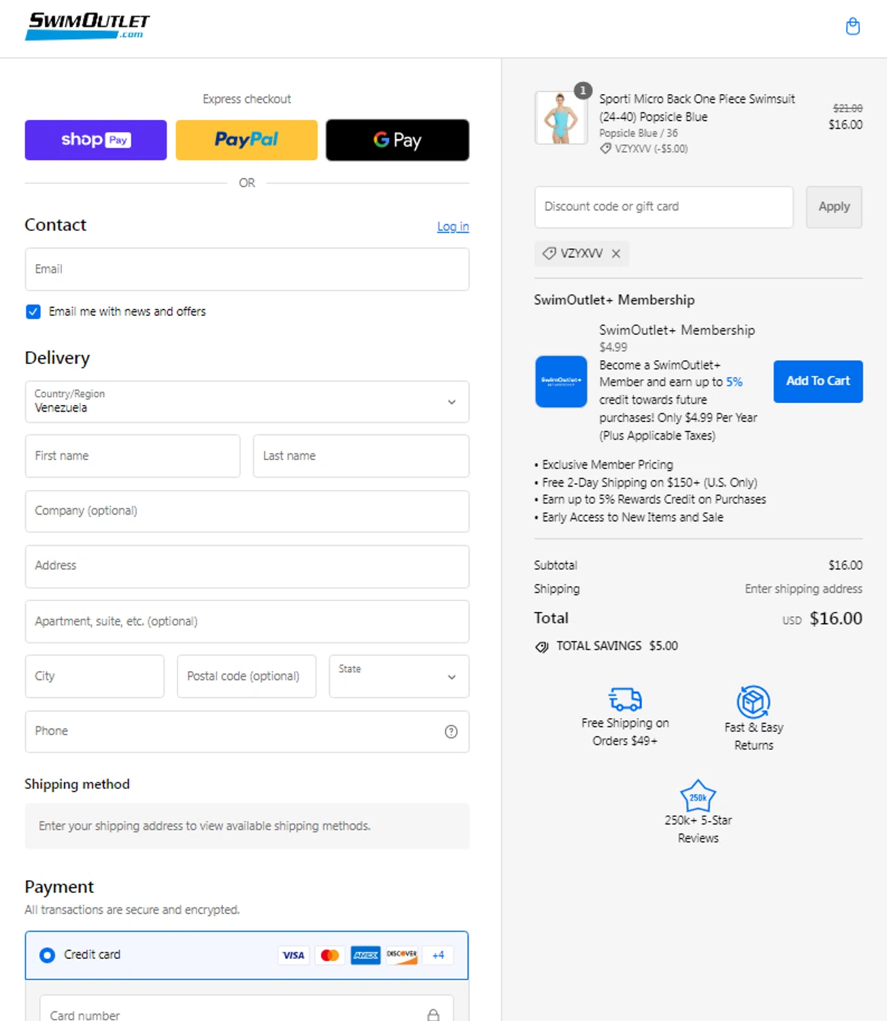Pay with Shop Pay express checkout
The image size is (887, 1021).
[x=96, y=140]
